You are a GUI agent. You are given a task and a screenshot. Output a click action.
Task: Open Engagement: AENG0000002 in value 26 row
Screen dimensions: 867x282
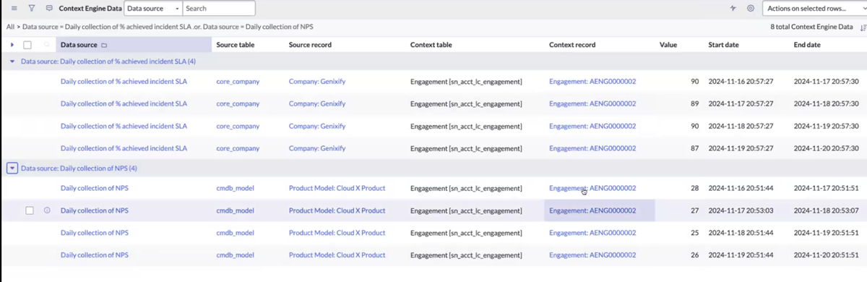592,255
